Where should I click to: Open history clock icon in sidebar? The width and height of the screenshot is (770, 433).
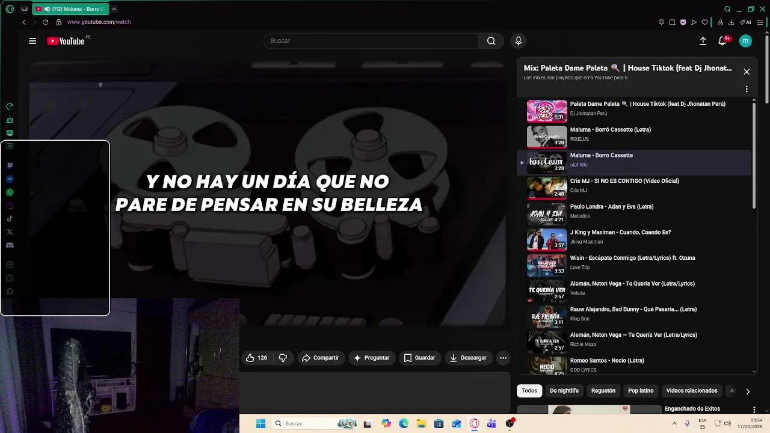click(x=10, y=278)
